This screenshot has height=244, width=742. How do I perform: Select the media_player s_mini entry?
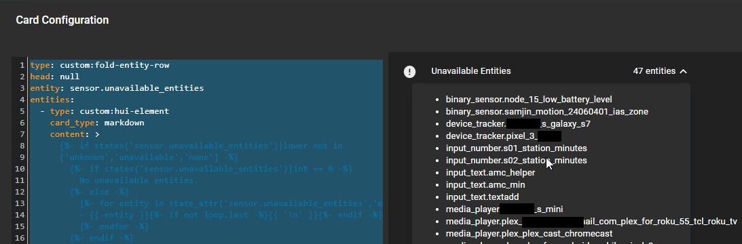point(504,209)
